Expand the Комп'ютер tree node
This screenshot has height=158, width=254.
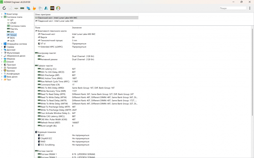point(2,14)
